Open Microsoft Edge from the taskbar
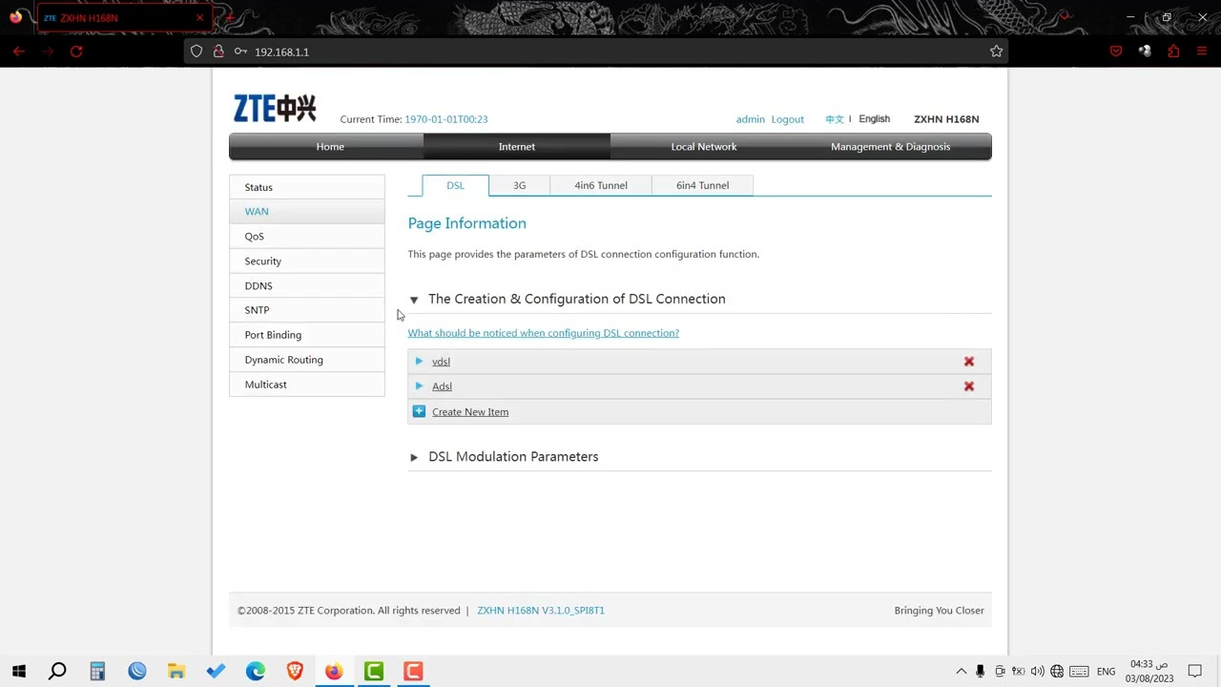The height and width of the screenshot is (687, 1221). tap(256, 672)
